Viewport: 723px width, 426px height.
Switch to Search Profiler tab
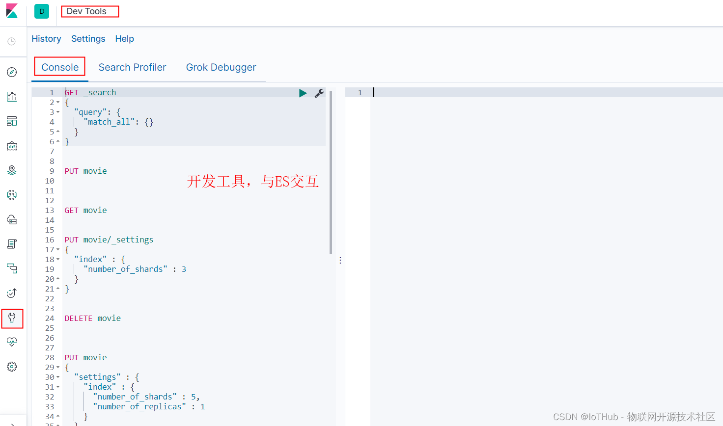(132, 67)
